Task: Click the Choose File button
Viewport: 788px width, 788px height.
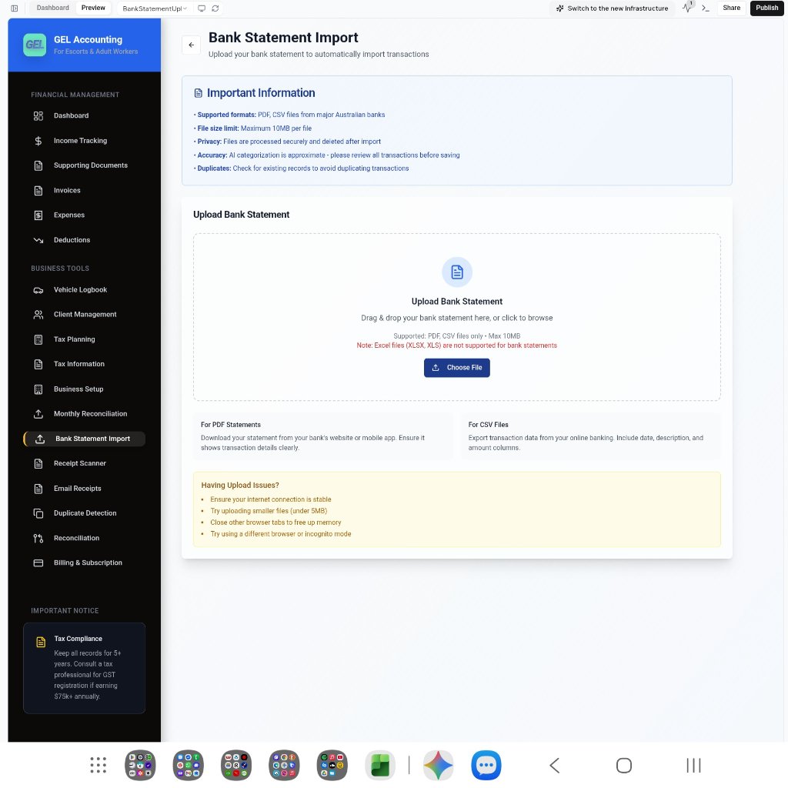Action: 456,368
